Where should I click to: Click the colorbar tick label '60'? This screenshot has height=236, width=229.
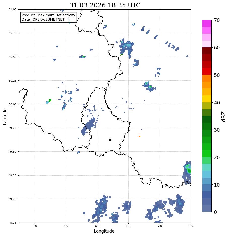[x=217, y=48]
